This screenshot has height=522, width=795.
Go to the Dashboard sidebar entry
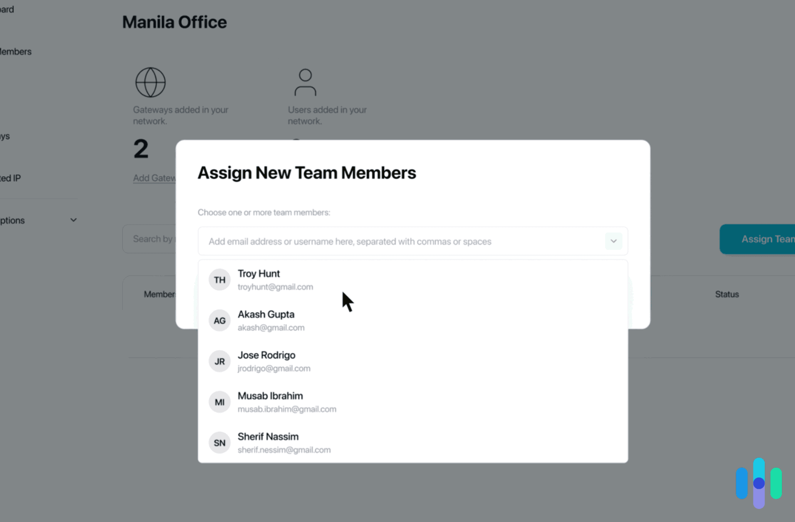pos(7,9)
